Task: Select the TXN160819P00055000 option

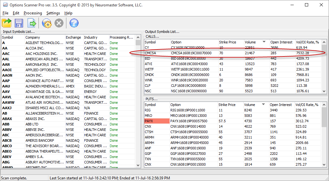Action: pos(188,159)
